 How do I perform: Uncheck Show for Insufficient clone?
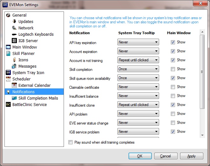pos(173,105)
